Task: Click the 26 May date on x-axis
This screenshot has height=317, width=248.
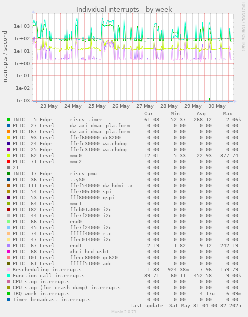Action: 121,106
